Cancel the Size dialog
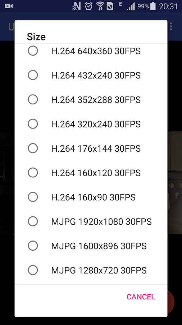The height and width of the screenshot is (325, 182). click(x=141, y=297)
